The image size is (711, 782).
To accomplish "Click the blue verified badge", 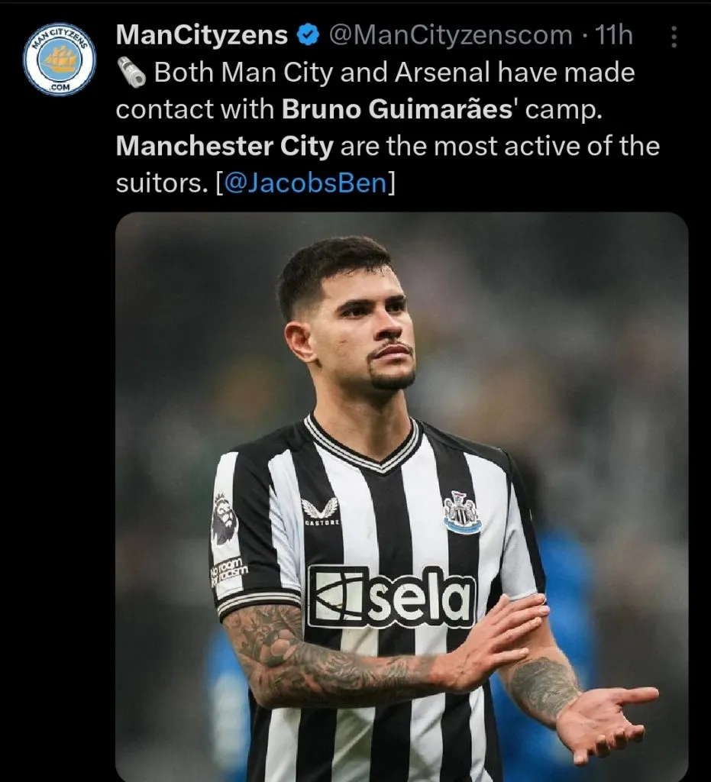I will click(308, 35).
